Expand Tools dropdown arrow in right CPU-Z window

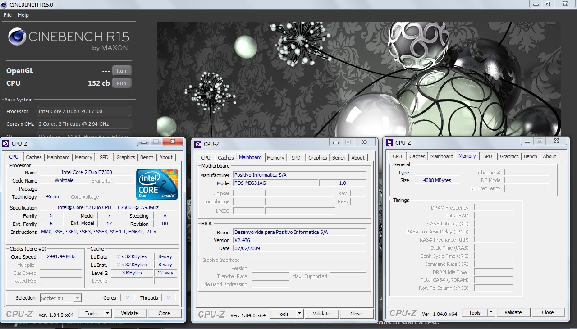491,312
